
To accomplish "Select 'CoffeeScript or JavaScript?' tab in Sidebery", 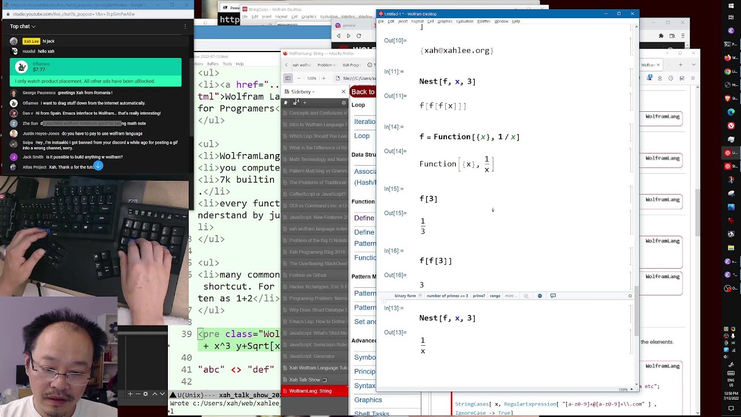I will coord(316,194).
